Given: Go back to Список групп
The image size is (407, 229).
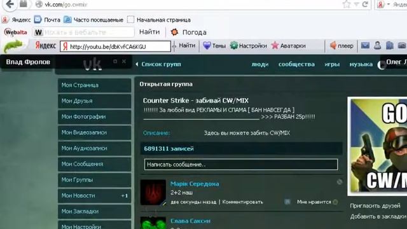Looking at the screenshot, I should tap(158, 64).
